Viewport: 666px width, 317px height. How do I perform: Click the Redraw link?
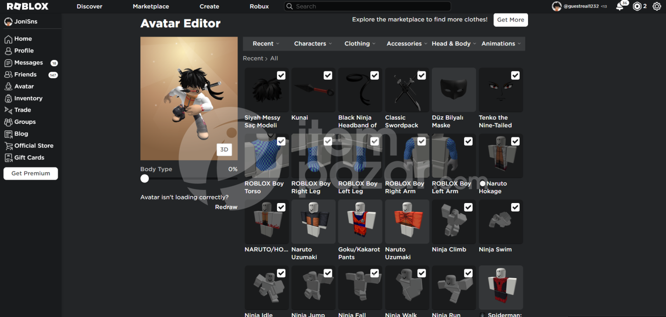click(x=226, y=207)
